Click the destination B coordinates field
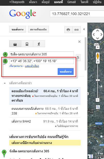 point(41,61)
